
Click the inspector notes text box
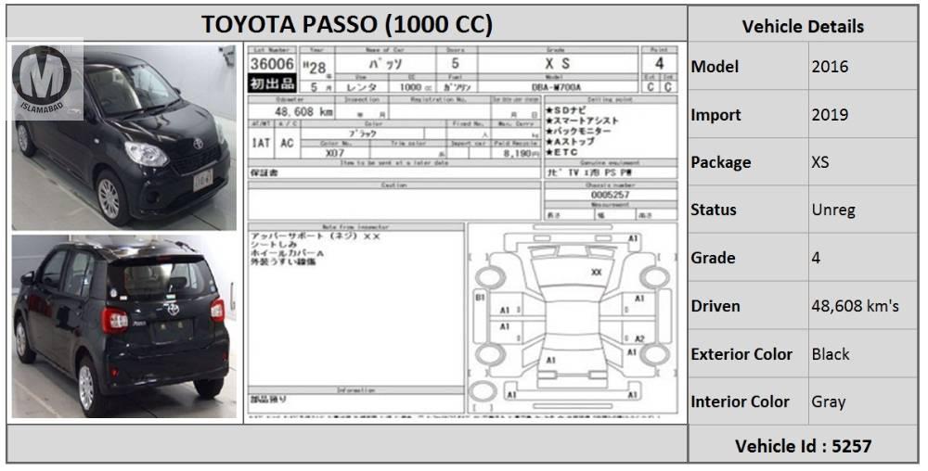(355, 306)
